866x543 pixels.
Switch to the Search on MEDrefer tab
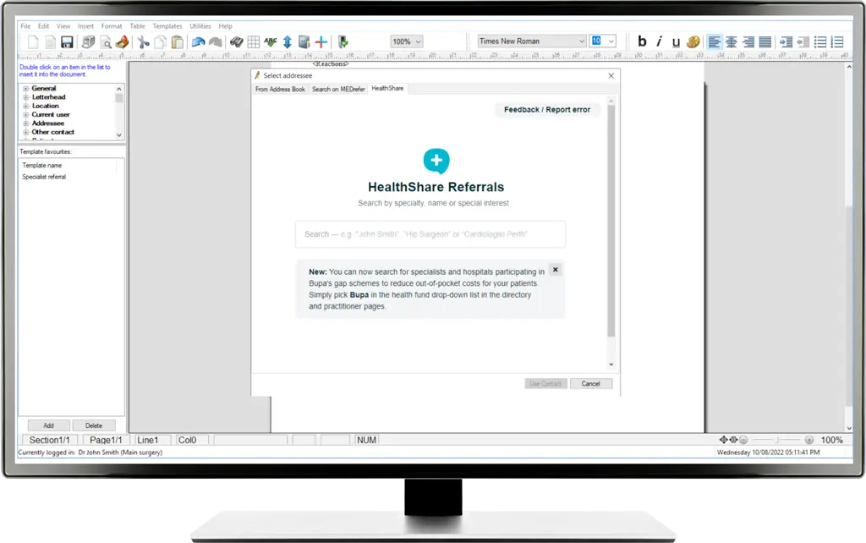(x=338, y=89)
